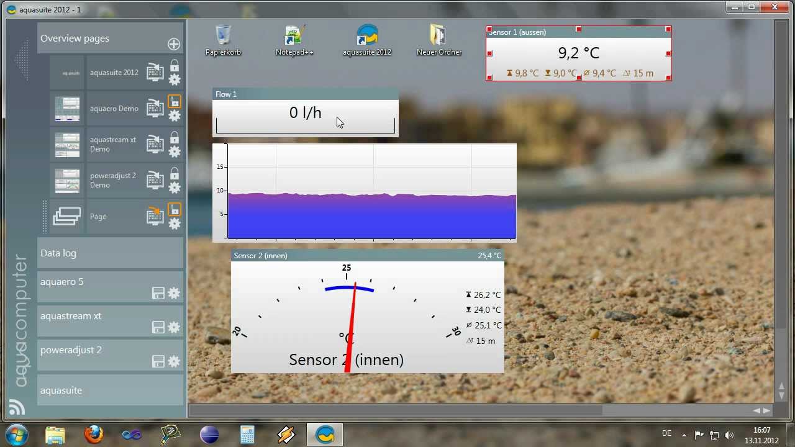Toggle desktop mode icon for Page entry
795x447 pixels.
click(155, 215)
